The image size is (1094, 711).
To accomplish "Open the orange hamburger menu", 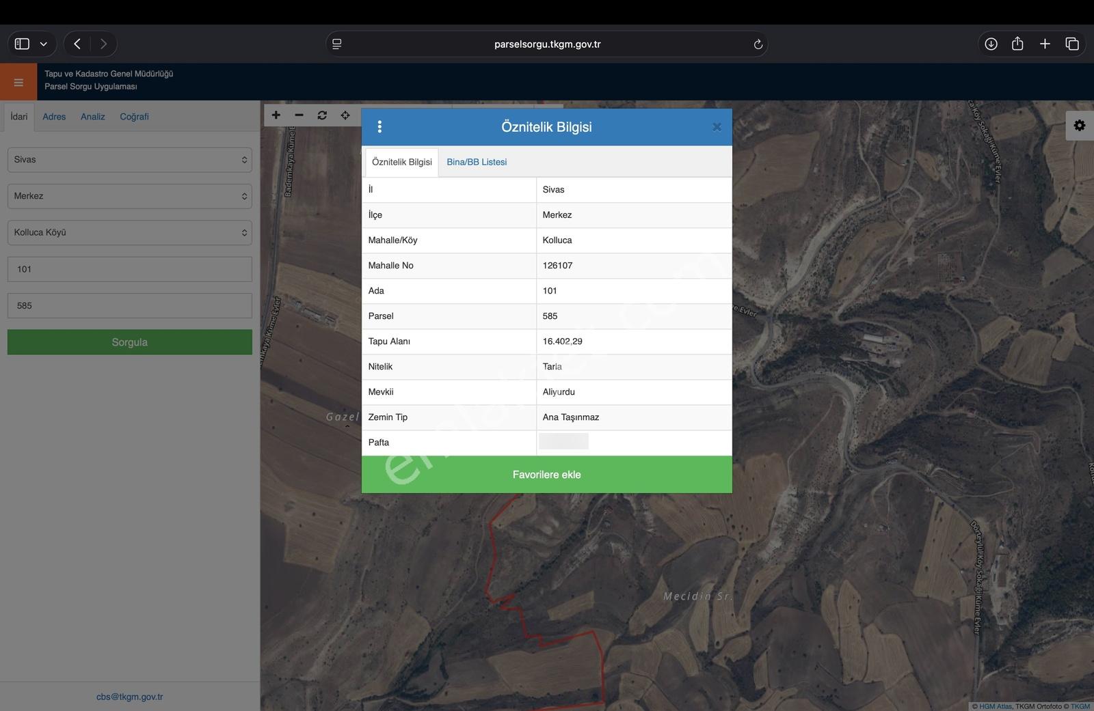I will pos(18,82).
